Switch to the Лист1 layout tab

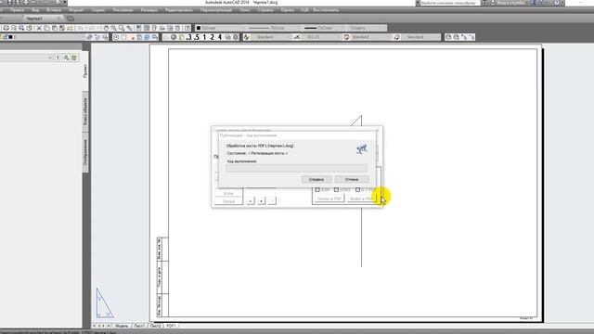(139, 326)
